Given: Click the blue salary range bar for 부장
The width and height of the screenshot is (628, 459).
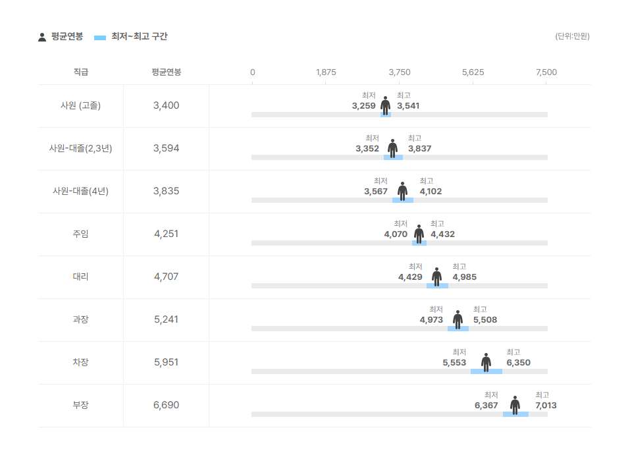Looking at the screenshot, I should click(515, 414).
